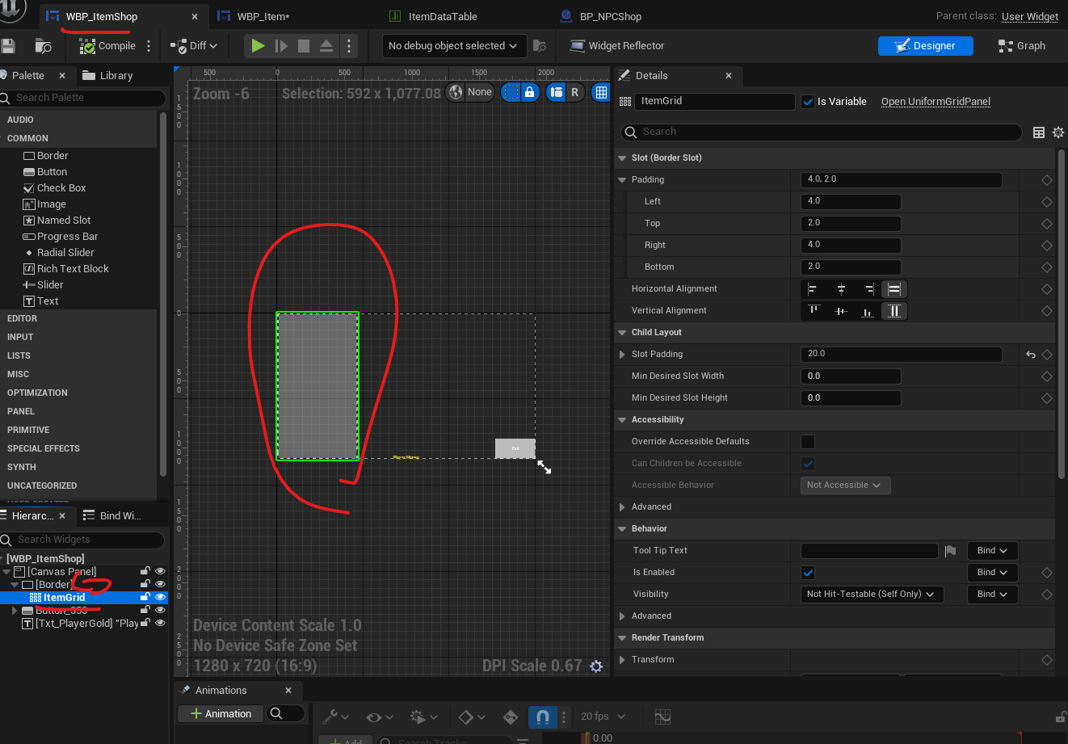Click the Browse debug object icon

pos(540,46)
